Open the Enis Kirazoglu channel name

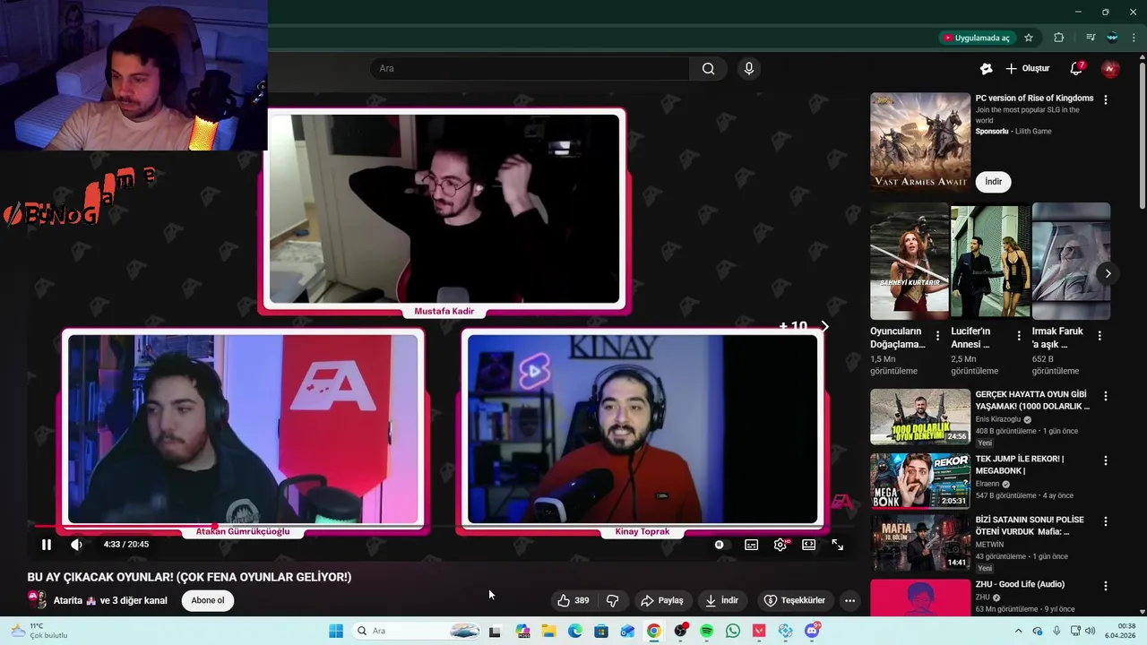998,419
